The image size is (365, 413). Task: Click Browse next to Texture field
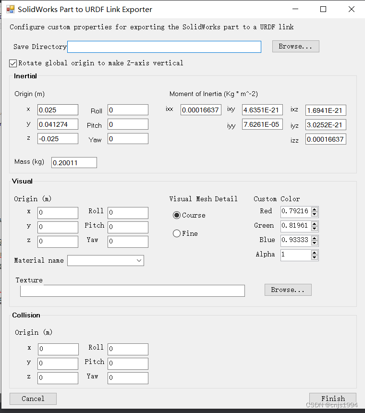[288, 290]
